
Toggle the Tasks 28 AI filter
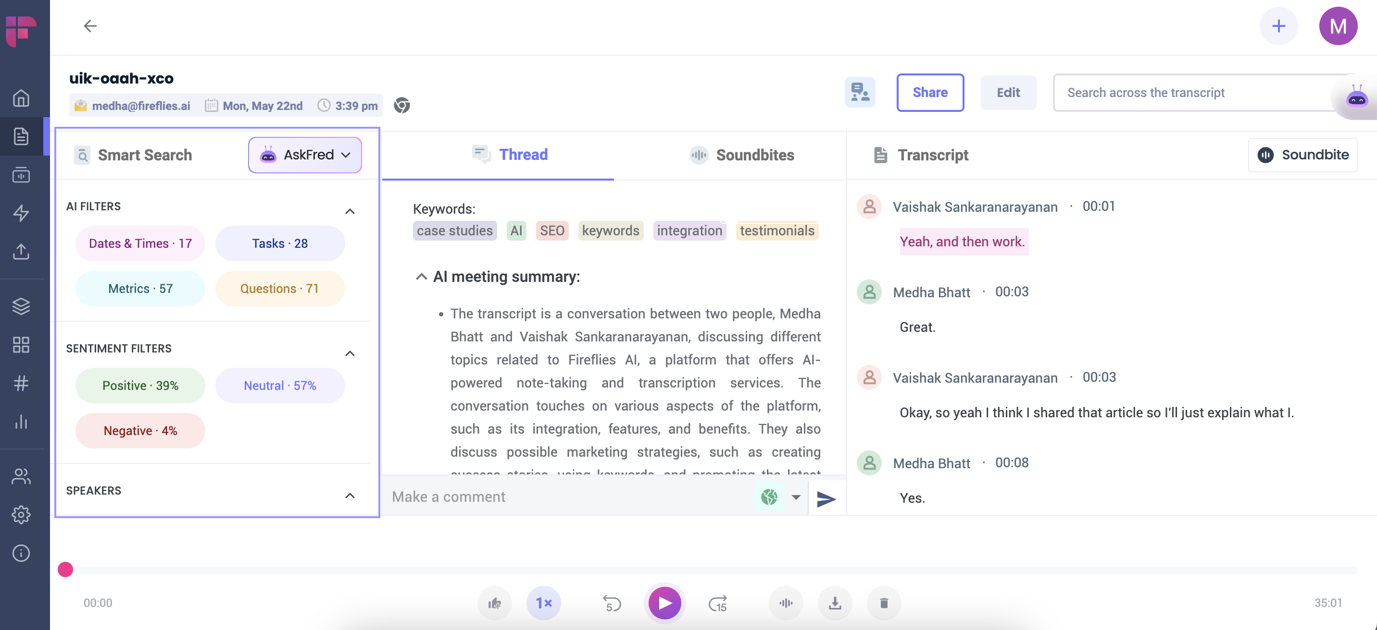tap(279, 243)
